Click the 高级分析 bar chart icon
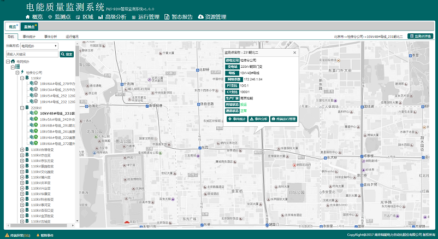Image resolution: width=438 pixels, height=239 pixels. tap(100, 17)
